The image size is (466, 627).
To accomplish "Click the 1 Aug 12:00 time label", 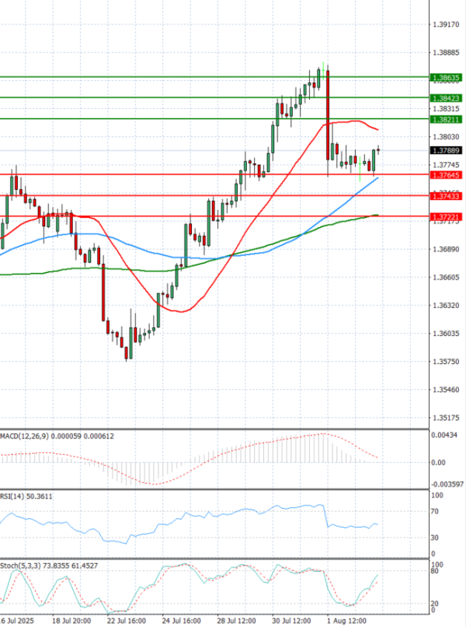I will 346,621.
